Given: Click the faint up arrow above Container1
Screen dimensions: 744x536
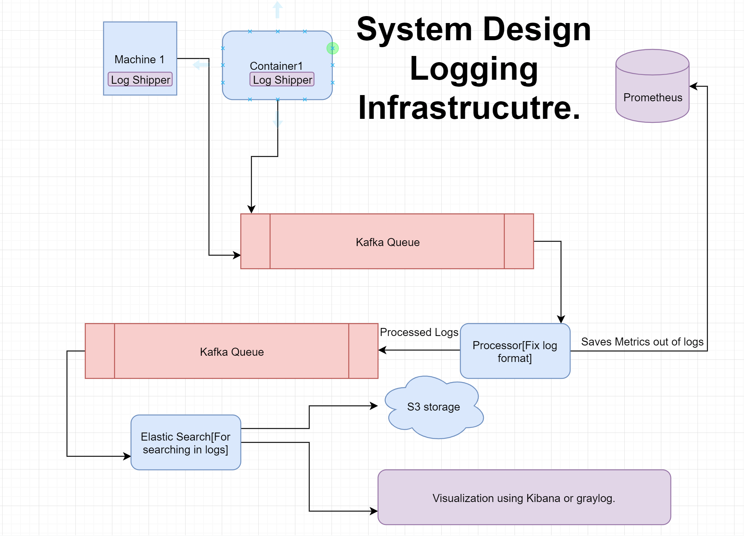Looking at the screenshot, I should pos(277,10).
